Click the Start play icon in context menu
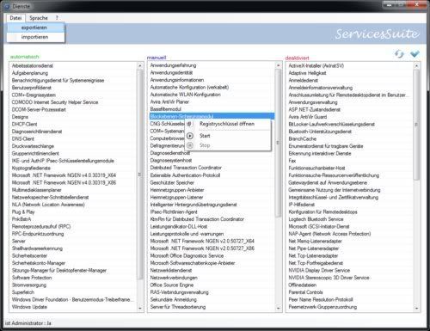 click(x=190, y=136)
